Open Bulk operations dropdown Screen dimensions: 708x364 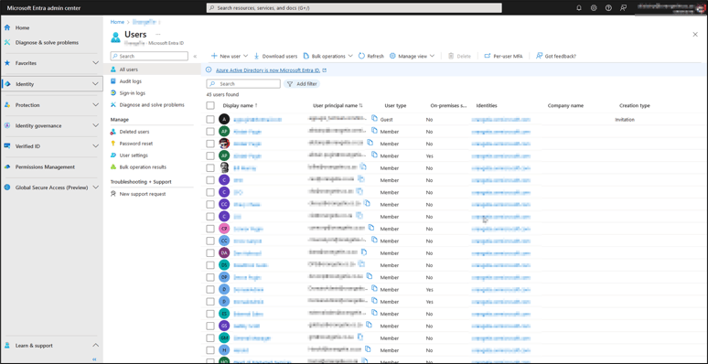click(x=327, y=56)
